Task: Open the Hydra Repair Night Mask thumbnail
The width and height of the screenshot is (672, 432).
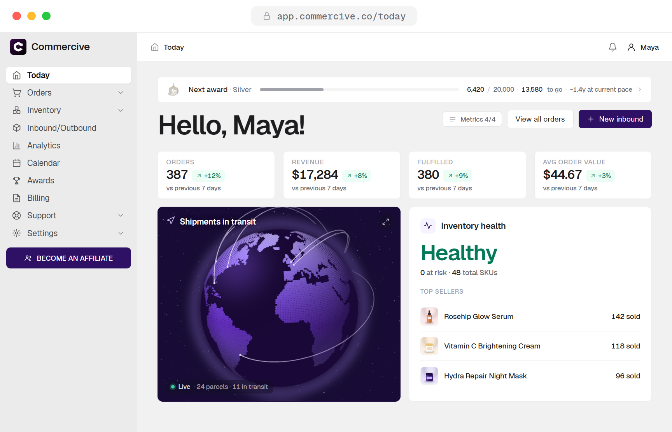Action: (429, 376)
